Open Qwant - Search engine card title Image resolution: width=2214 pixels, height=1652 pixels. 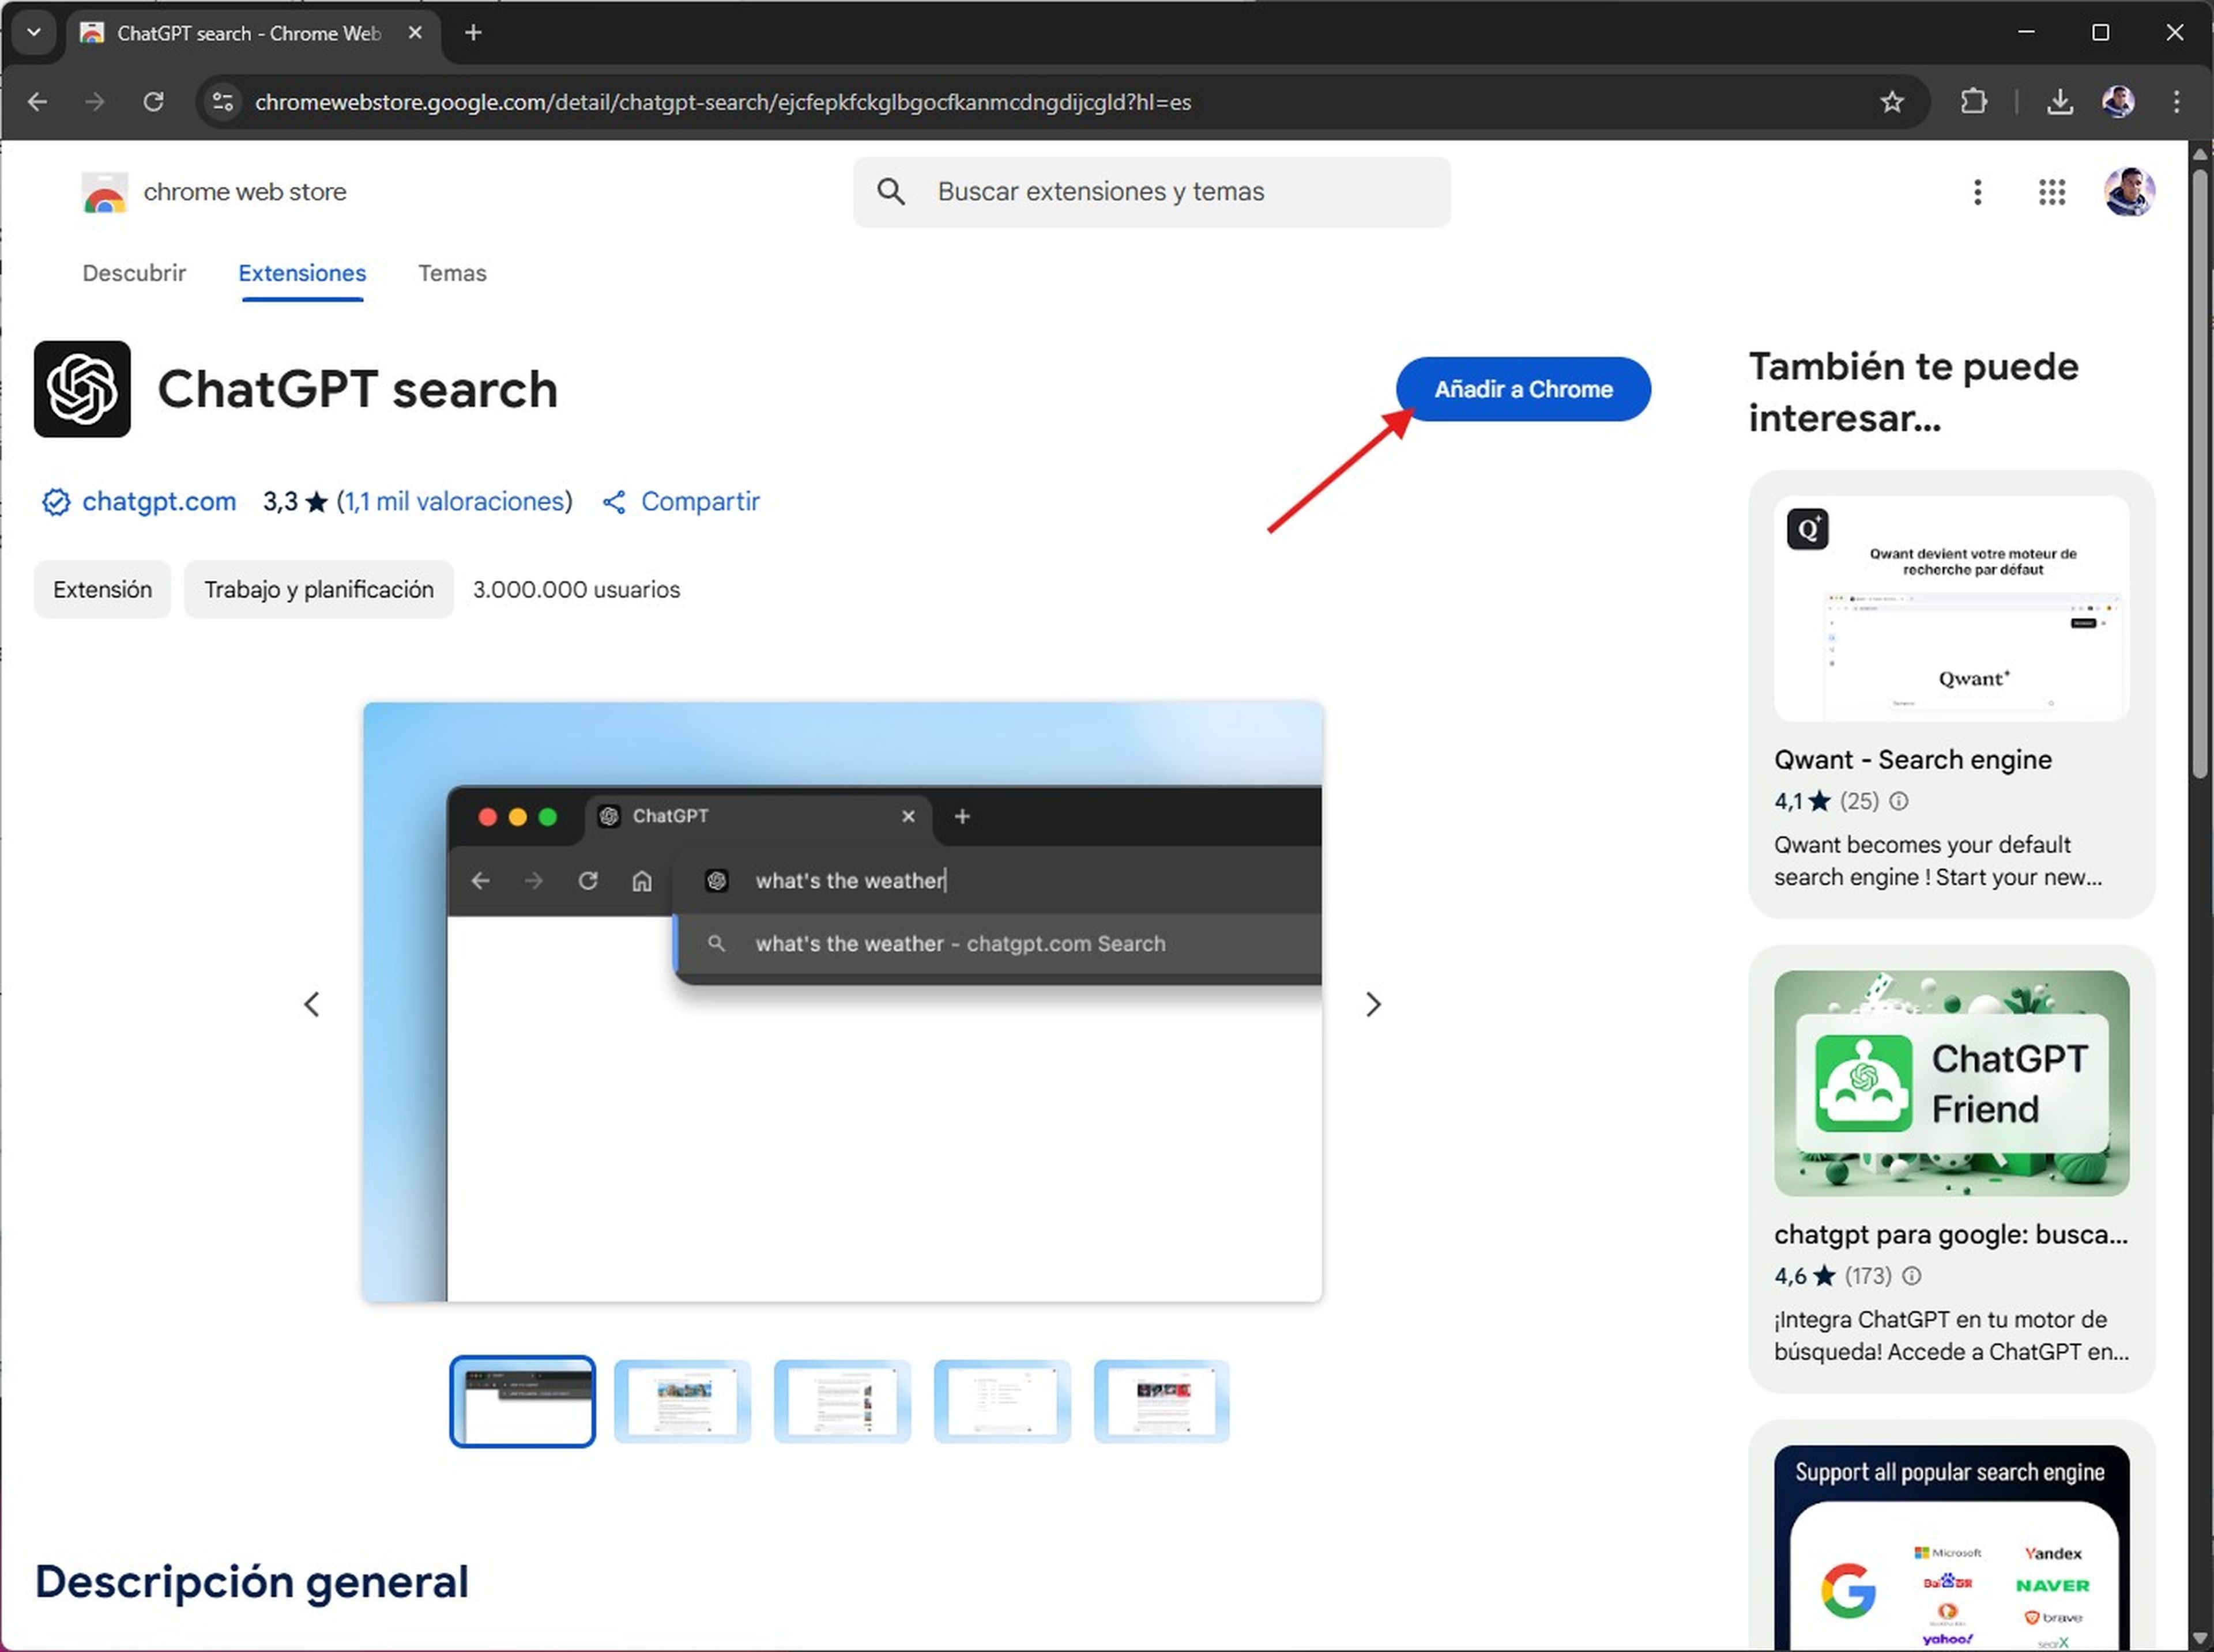(x=1912, y=759)
